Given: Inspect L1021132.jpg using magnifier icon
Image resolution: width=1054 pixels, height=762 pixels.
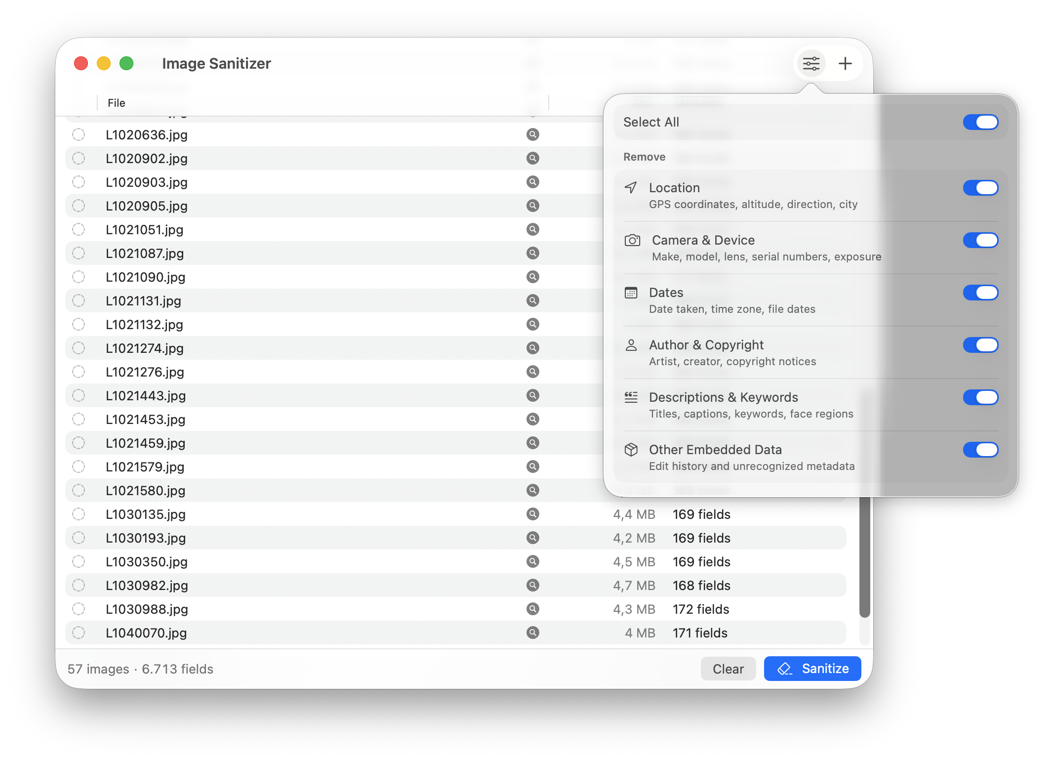Looking at the screenshot, I should pos(532,324).
